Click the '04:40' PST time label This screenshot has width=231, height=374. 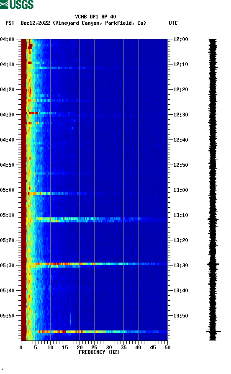tap(7, 140)
